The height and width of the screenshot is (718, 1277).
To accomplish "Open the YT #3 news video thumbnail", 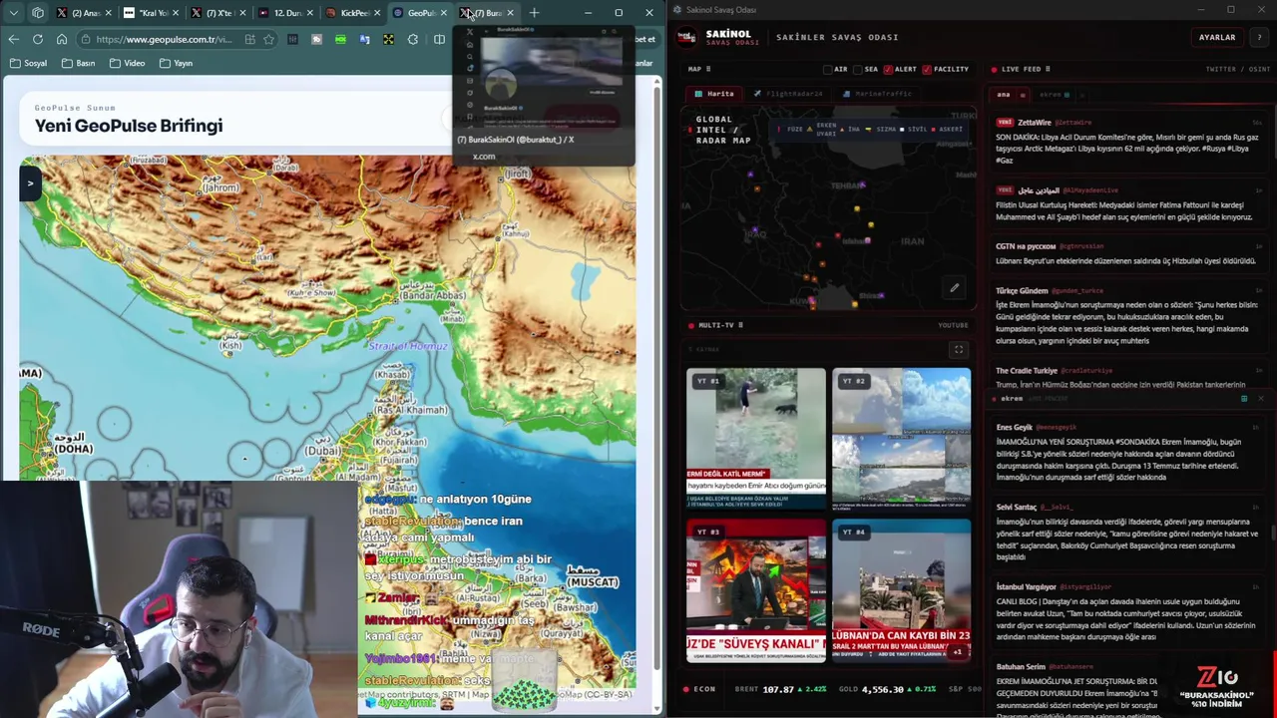I will click(756, 590).
